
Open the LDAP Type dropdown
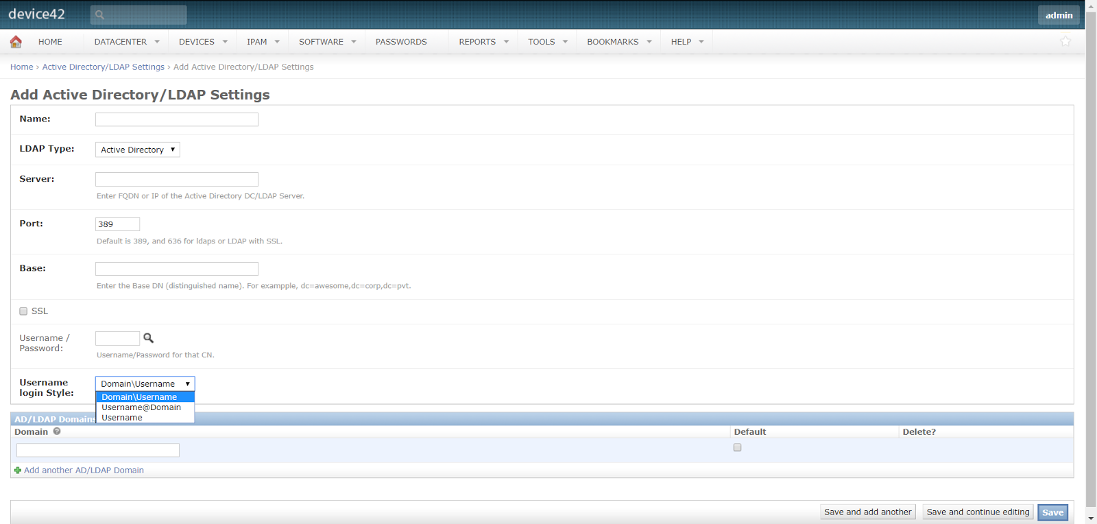(137, 150)
